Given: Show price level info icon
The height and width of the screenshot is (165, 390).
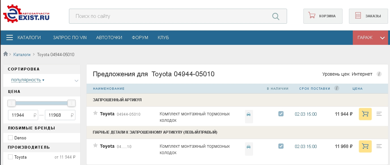Looking at the screenshot, I should click(x=379, y=74).
